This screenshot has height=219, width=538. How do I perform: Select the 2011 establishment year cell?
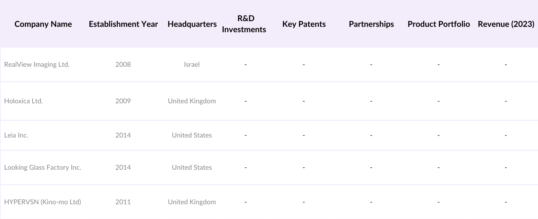(x=123, y=202)
